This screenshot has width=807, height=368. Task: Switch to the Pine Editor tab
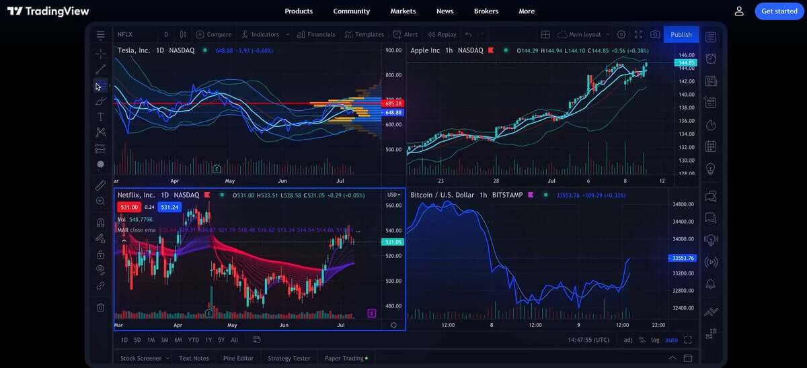(238, 358)
